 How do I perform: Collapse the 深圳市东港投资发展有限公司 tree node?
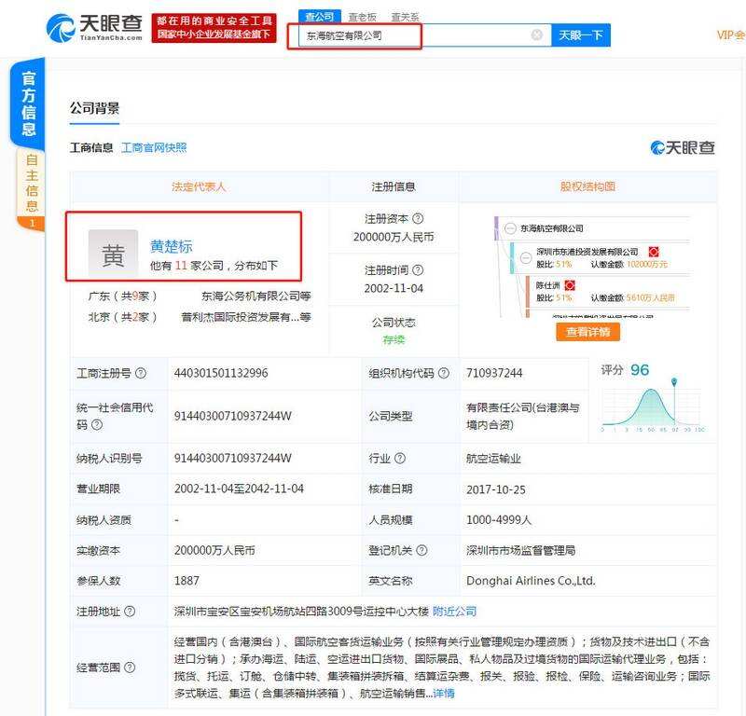pos(526,258)
